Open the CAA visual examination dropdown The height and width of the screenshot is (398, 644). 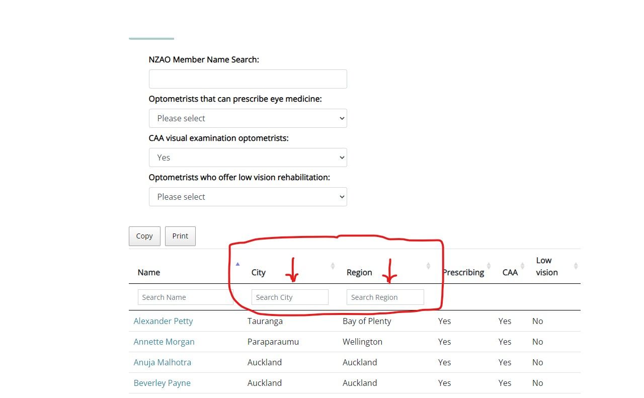248,157
